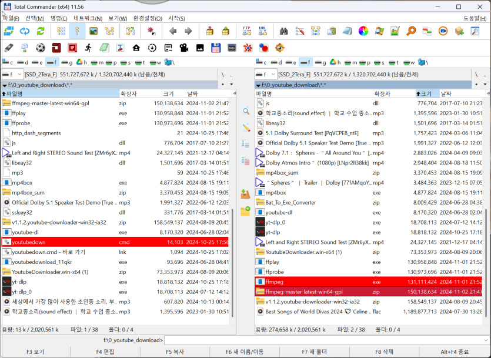The width and height of the screenshot is (491, 358).
Task: Open the left panel drive dropdown
Action: 12,75
